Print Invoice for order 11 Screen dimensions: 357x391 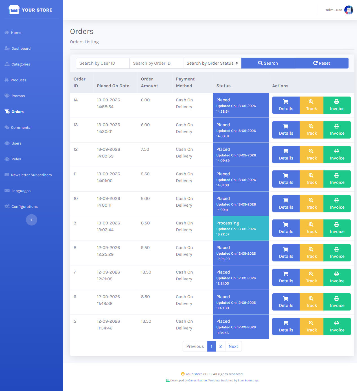pyautogui.click(x=337, y=179)
